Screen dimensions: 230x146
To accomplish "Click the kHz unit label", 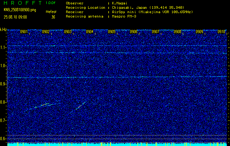I will click(x=3, y=30).
